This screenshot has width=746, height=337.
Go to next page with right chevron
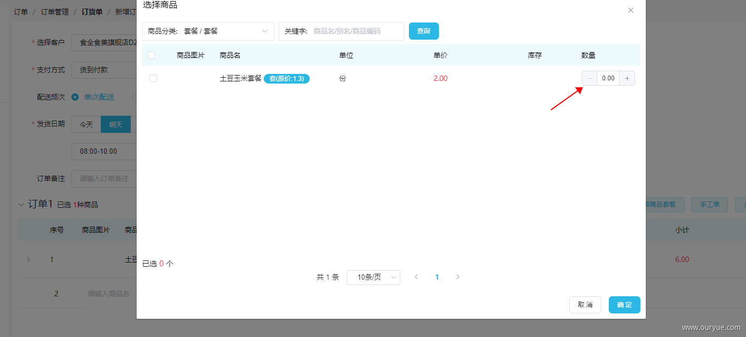[x=458, y=277]
